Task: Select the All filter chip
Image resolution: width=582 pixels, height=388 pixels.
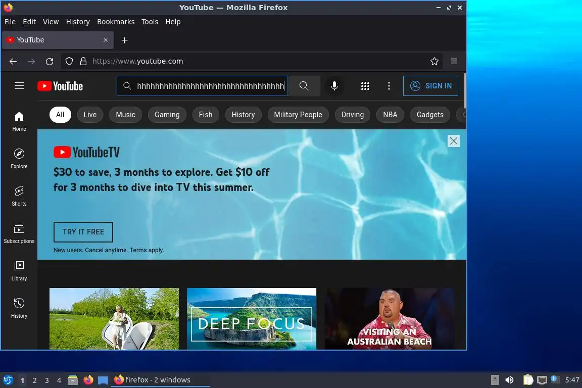Action: [60, 115]
